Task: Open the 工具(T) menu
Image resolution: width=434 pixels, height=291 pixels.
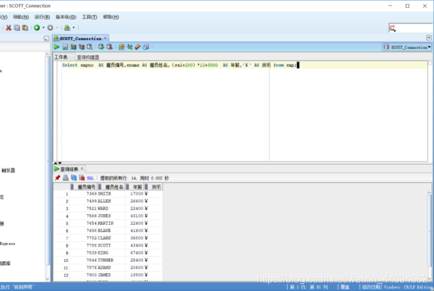Action: (x=89, y=17)
